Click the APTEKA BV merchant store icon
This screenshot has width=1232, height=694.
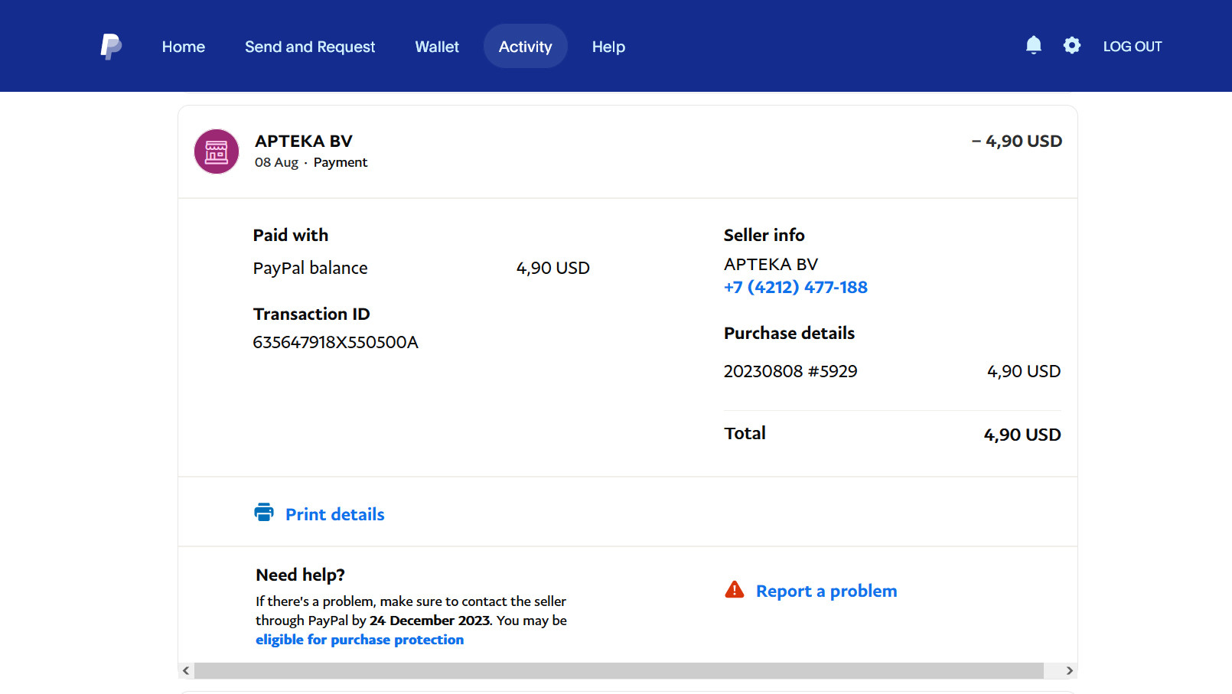tap(217, 152)
